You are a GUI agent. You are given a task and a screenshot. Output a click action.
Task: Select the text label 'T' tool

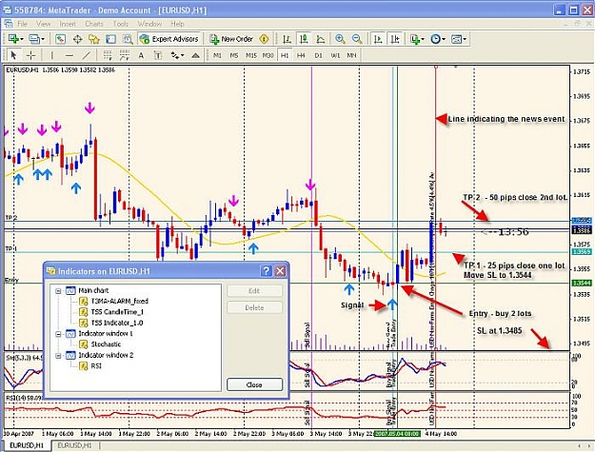[158, 56]
